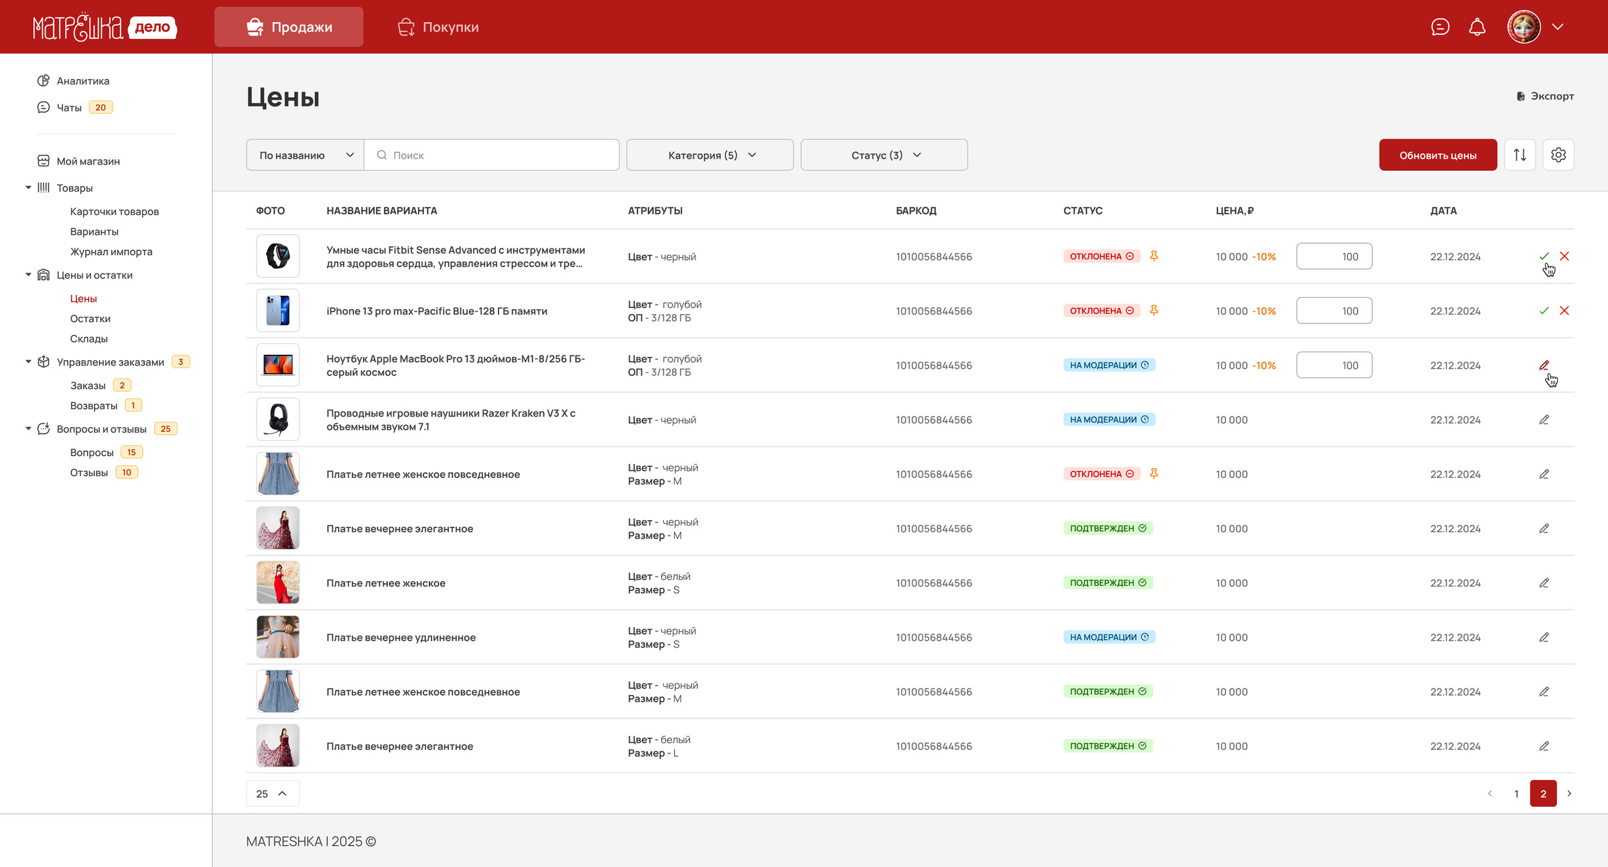
Task: Open the notifications bell
Action: click(x=1477, y=27)
